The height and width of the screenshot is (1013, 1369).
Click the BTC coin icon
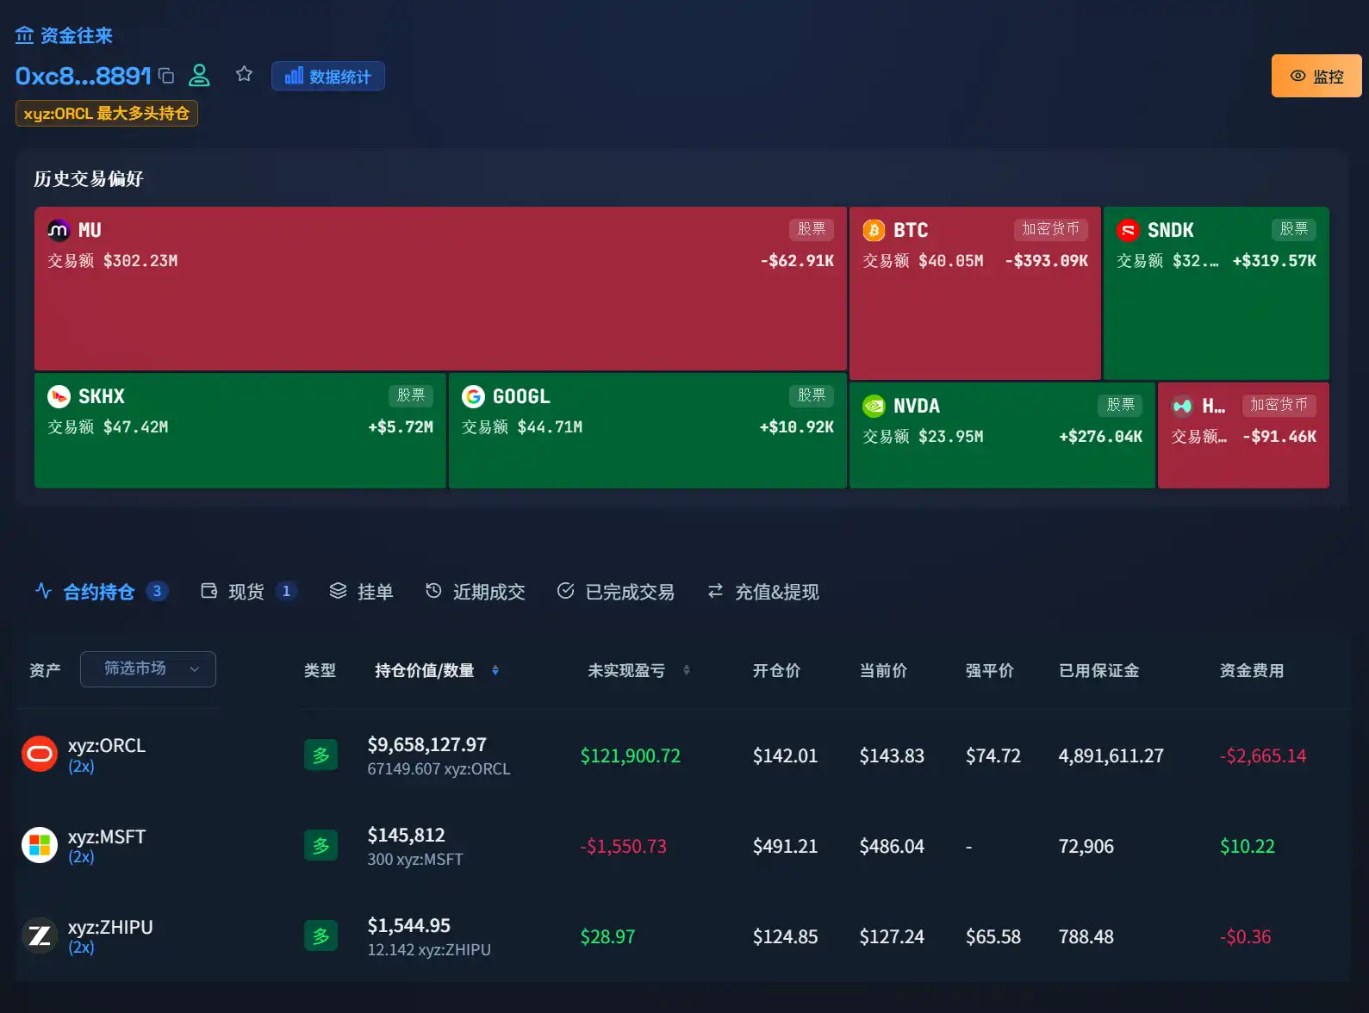coord(874,230)
